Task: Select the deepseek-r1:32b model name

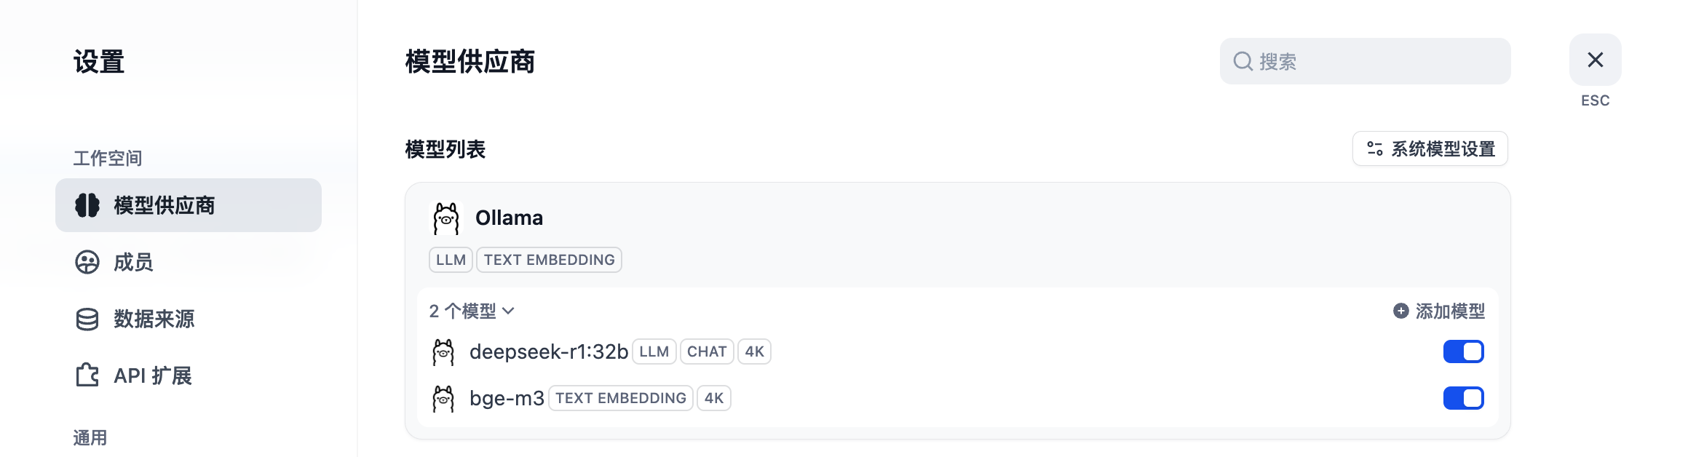Action: [548, 352]
